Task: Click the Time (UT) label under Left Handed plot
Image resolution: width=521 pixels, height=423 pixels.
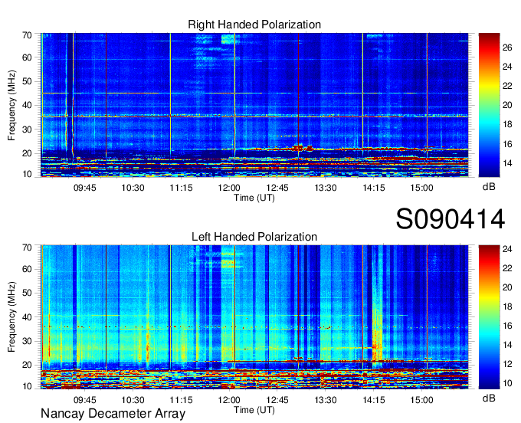Action: pyautogui.click(x=254, y=410)
